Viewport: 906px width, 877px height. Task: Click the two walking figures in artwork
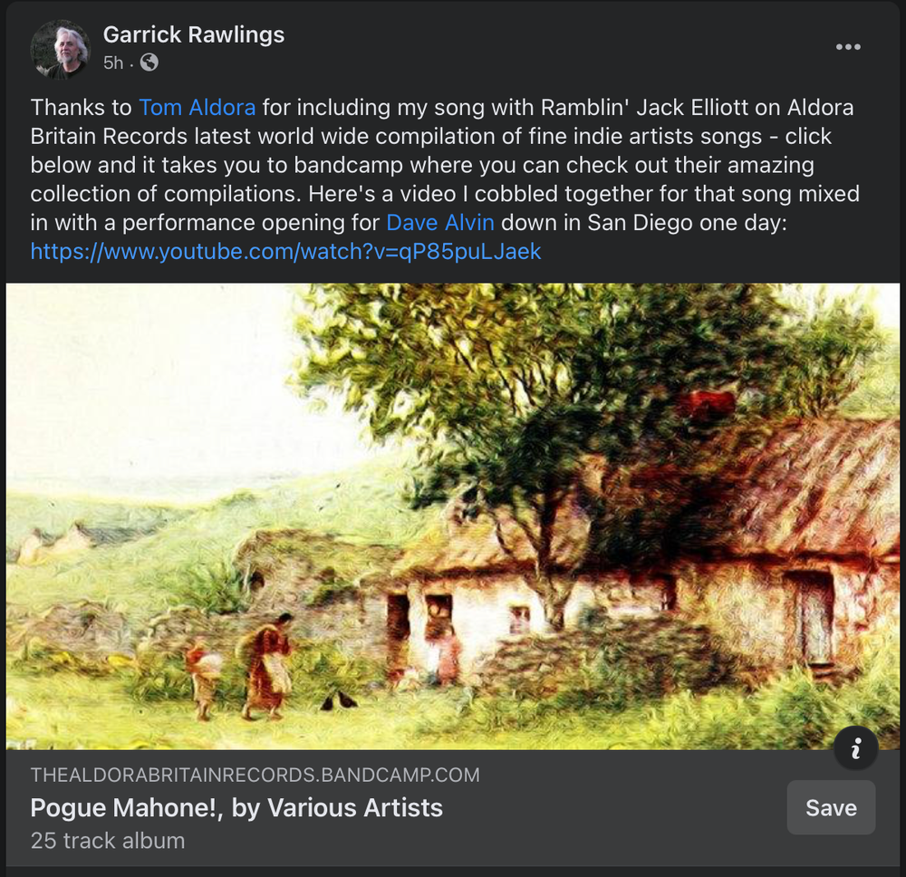click(x=242, y=668)
